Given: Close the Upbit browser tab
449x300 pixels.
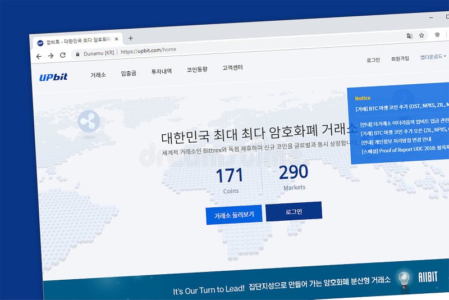Looking at the screenshot, I should [117, 39].
